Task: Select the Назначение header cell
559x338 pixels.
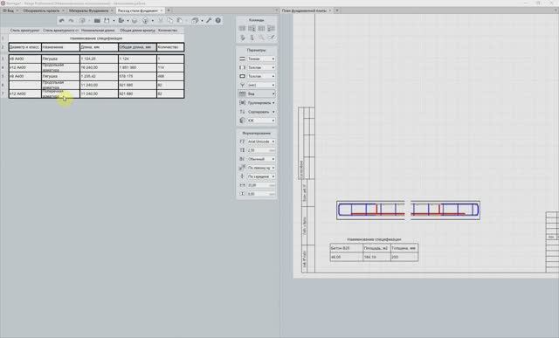Action: (x=60, y=47)
